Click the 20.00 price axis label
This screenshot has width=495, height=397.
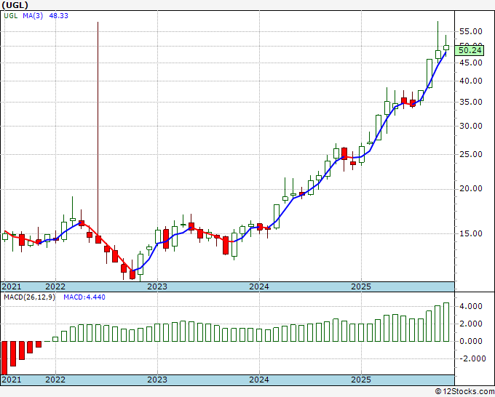tap(472, 189)
